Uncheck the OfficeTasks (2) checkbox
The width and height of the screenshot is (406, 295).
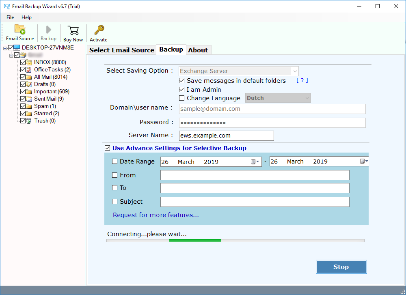tap(23, 70)
